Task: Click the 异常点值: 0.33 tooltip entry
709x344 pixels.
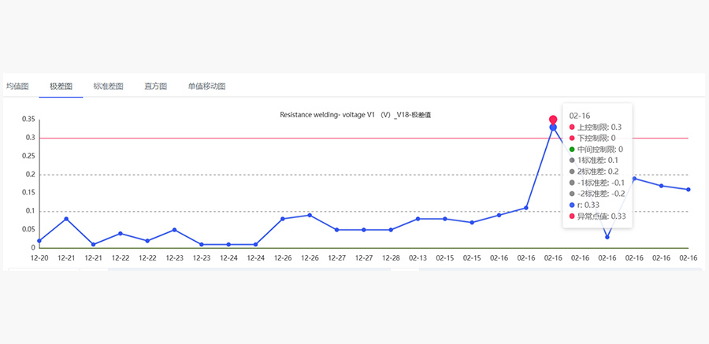Action: 602,216
